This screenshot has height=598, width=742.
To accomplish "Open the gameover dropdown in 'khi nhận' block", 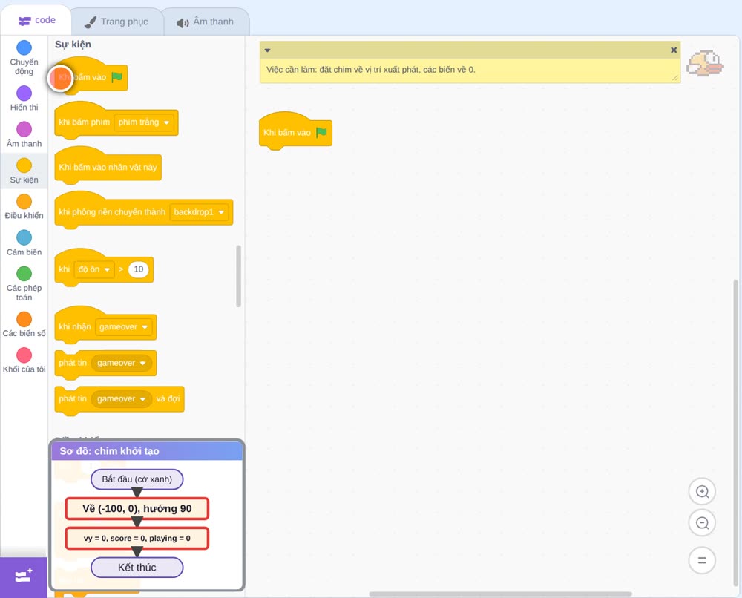I will click(x=123, y=327).
